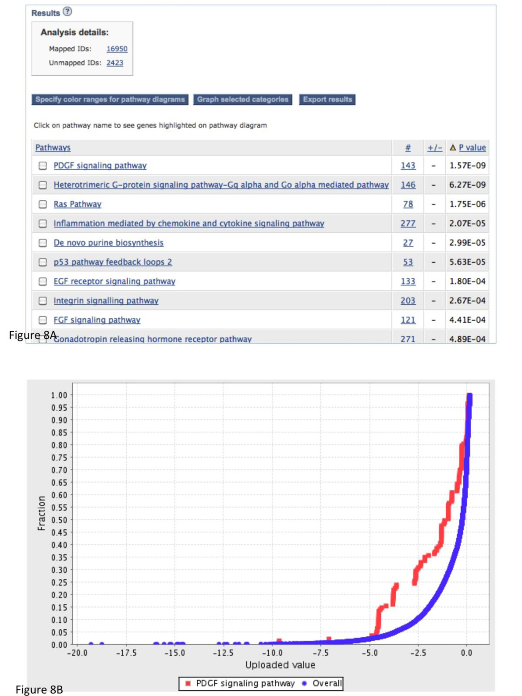Click gene count 277 for Inflammation pathway

pos(408,223)
